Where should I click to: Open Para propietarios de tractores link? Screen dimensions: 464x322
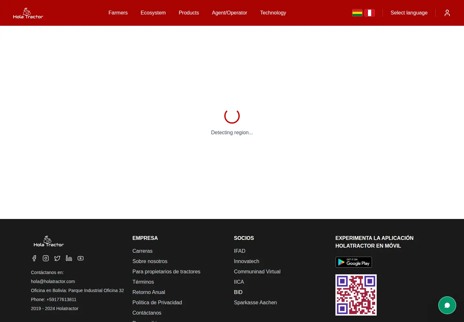pyautogui.click(x=166, y=271)
